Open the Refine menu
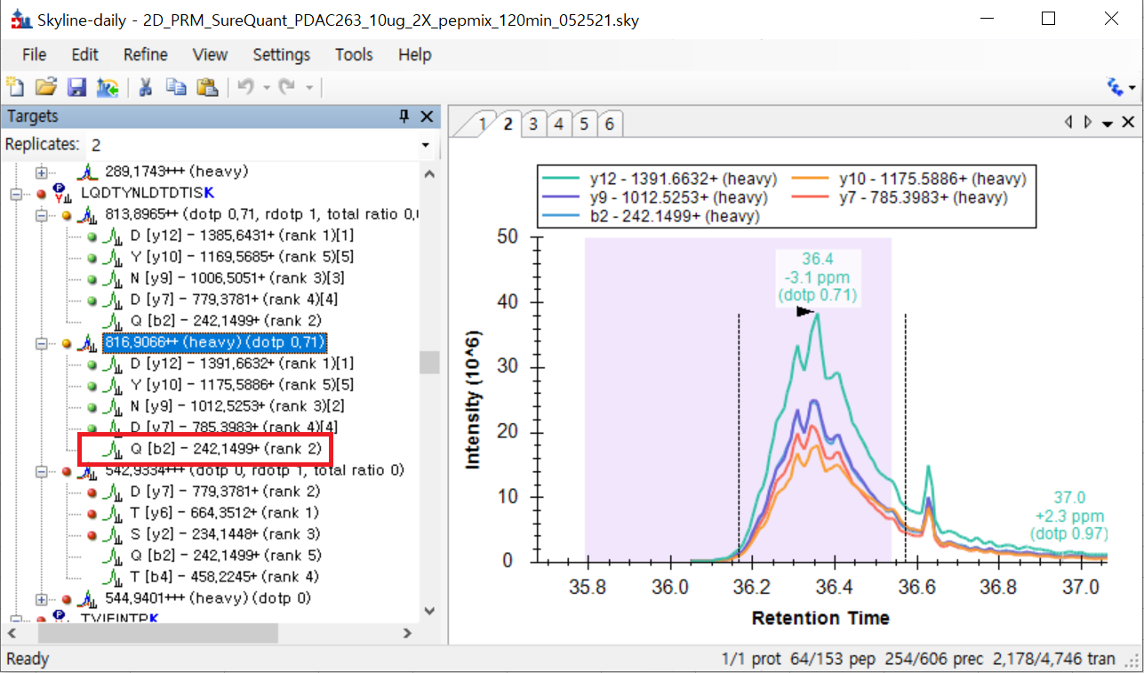Screen dimensions: 1144x673 point(145,54)
